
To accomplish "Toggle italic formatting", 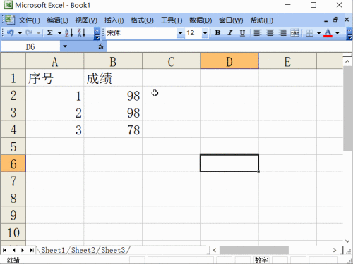I will point(230,33).
